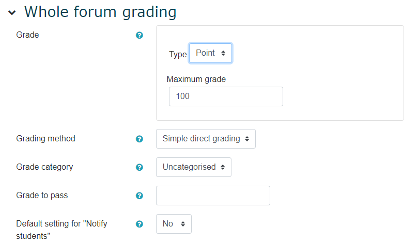Select the Grade category label text
The width and height of the screenshot is (418, 243).
coord(44,167)
